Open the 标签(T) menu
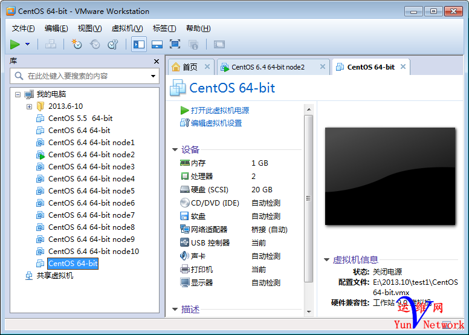The image size is (469, 335). pyautogui.click(x=164, y=28)
